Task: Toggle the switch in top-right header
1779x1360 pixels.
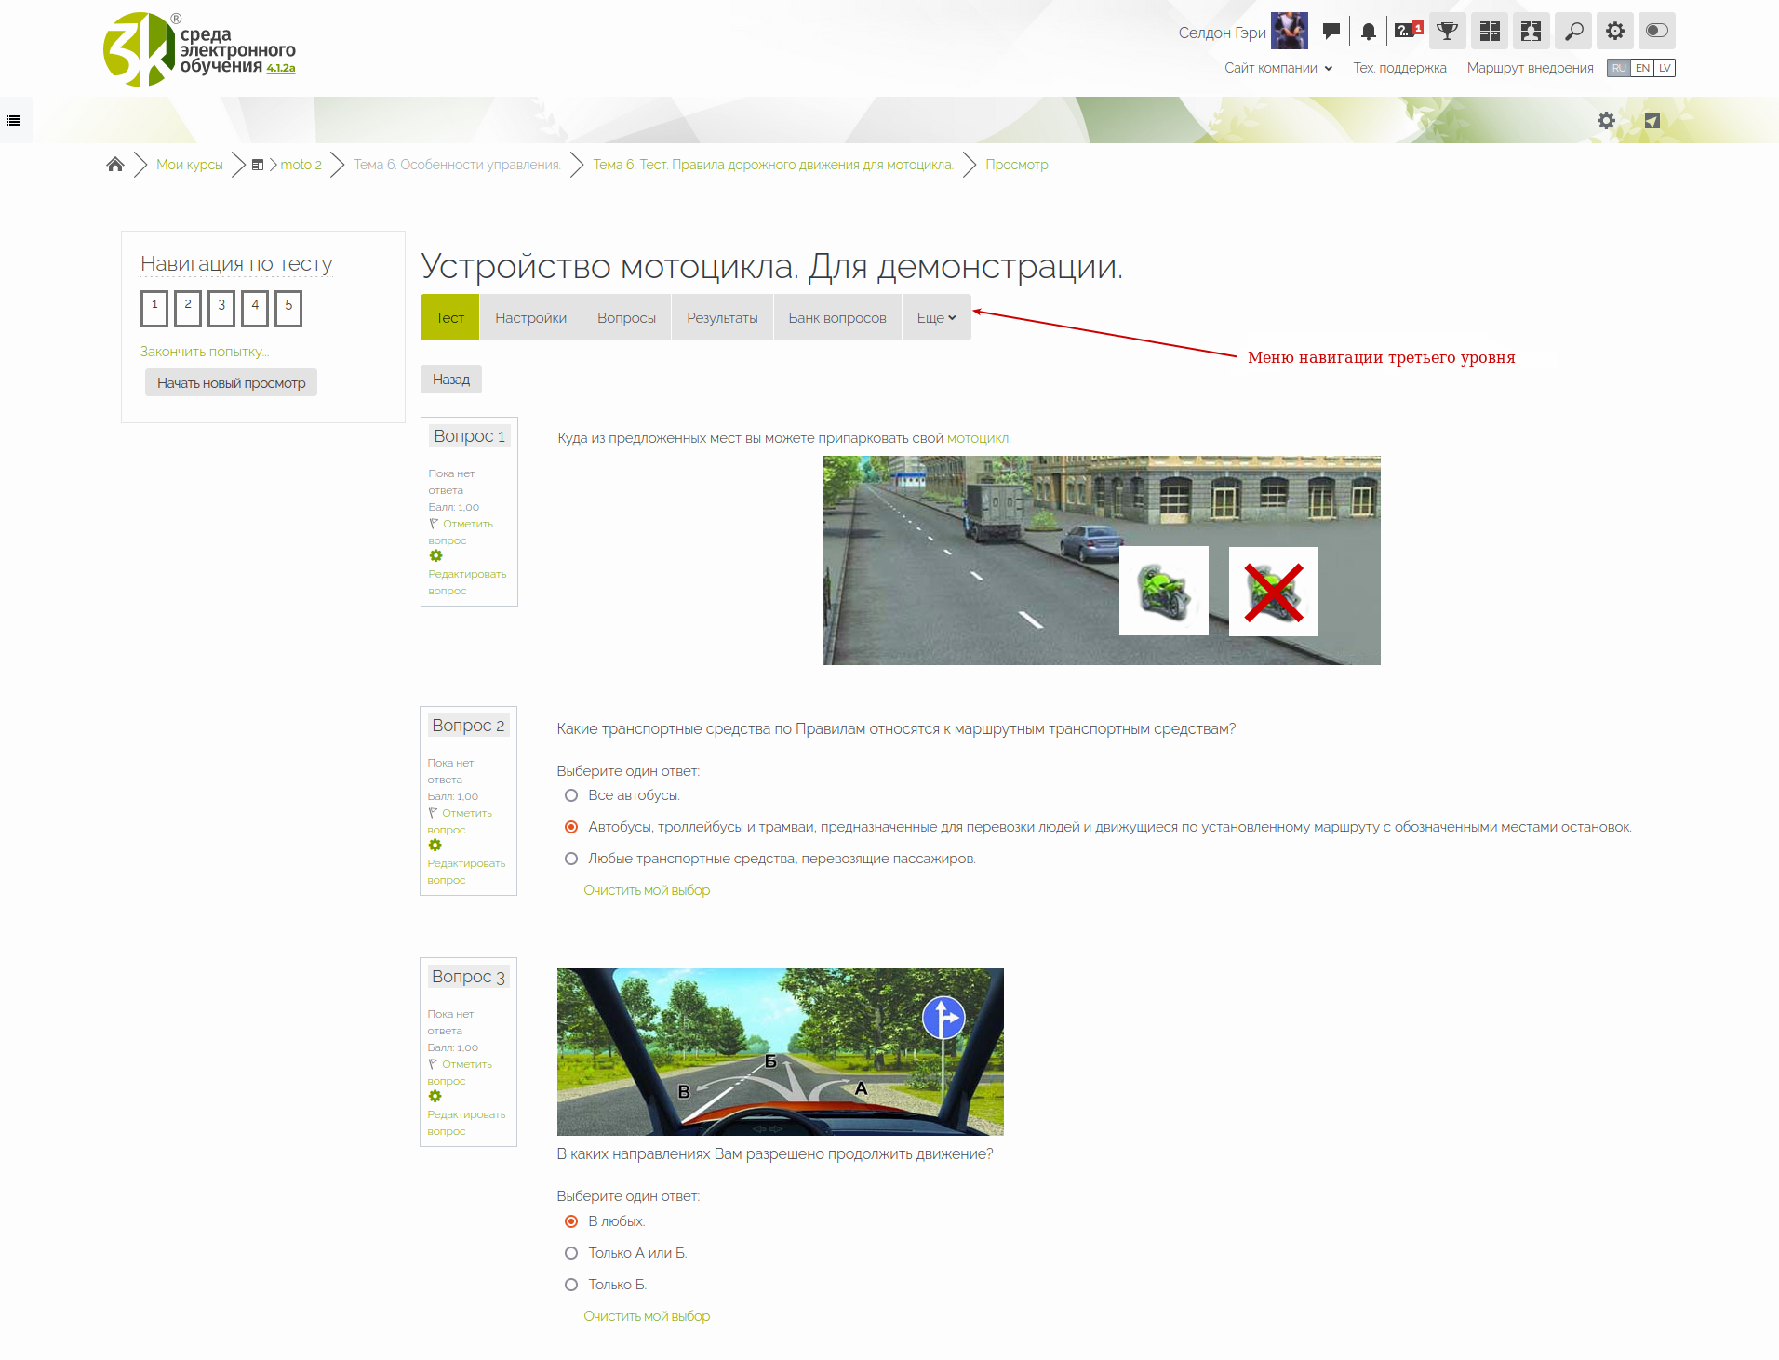Action: 1656,32
